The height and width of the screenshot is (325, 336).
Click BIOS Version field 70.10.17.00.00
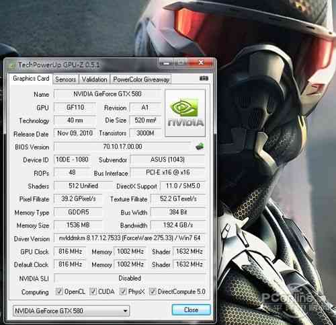[122, 147]
